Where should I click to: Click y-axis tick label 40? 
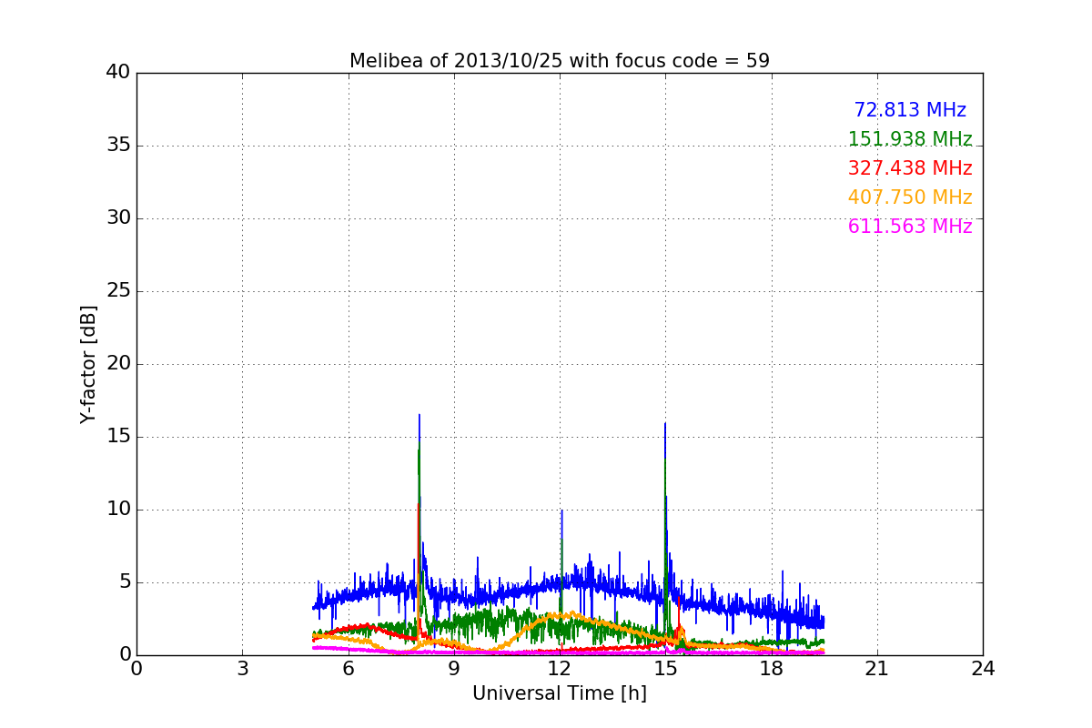117,73
